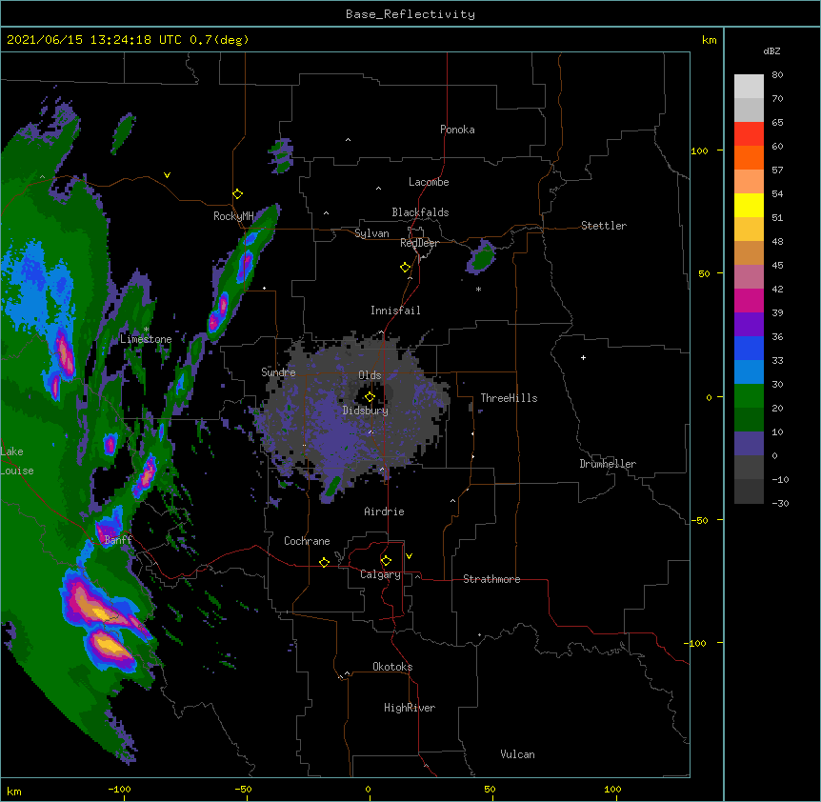The width and height of the screenshot is (821, 802).
Task: Click the Didsbury town label
Action: (366, 411)
